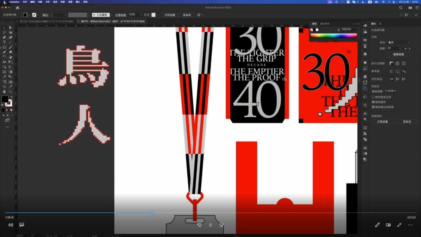Screen dimensions: 421x237
Task: Select the Type tool in the toolbar
Action: pos(5,42)
